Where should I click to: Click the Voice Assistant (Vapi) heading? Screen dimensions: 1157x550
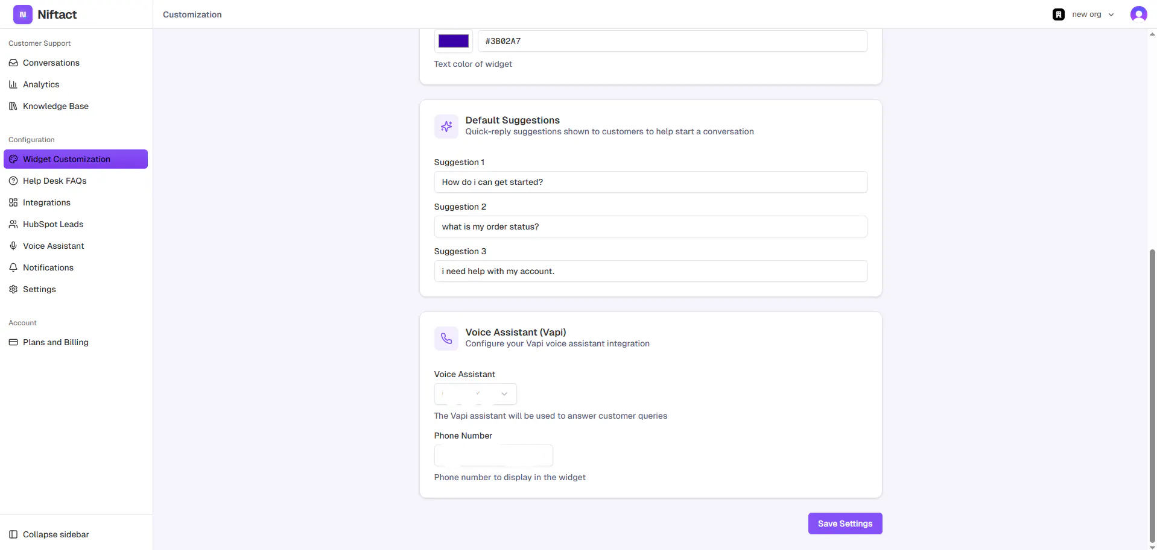pyautogui.click(x=516, y=332)
